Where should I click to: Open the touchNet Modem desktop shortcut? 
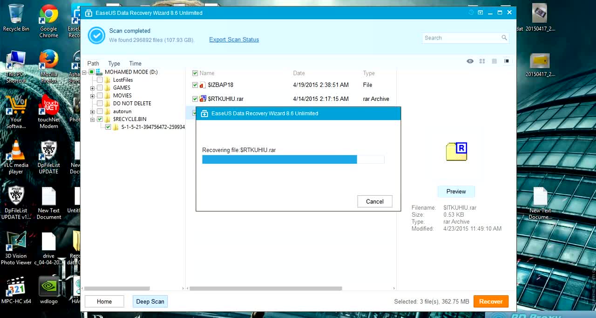[48, 112]
